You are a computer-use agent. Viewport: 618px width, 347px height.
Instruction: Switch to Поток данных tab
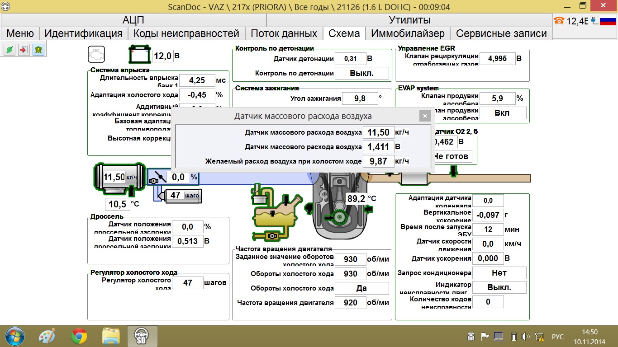[284, 33]
